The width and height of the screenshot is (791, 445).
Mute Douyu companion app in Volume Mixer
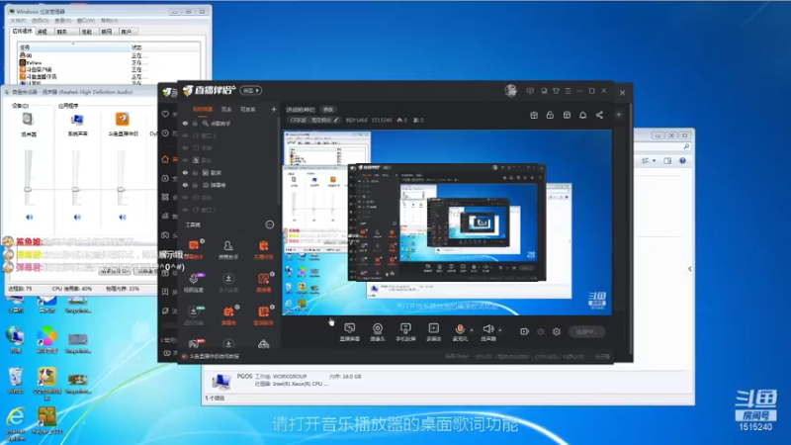click(123, 217)
